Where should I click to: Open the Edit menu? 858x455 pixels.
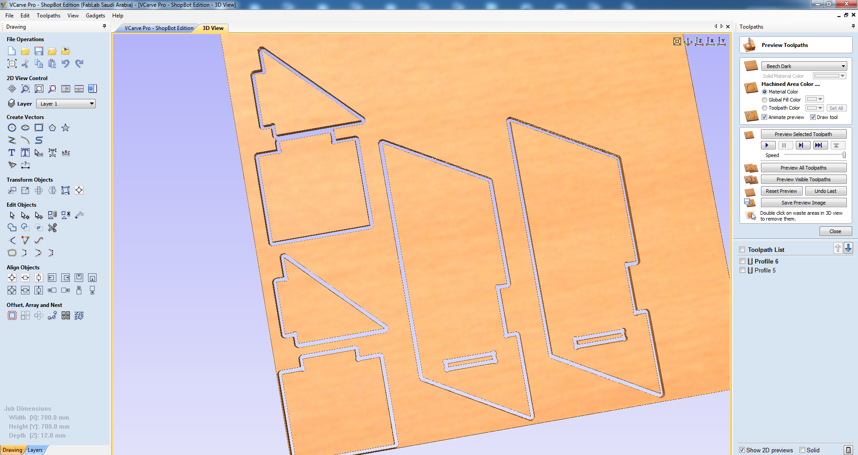tap(25, 16)
